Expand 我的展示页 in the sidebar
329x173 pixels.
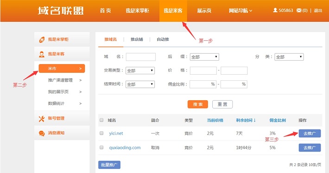click(x=64, y=92)
